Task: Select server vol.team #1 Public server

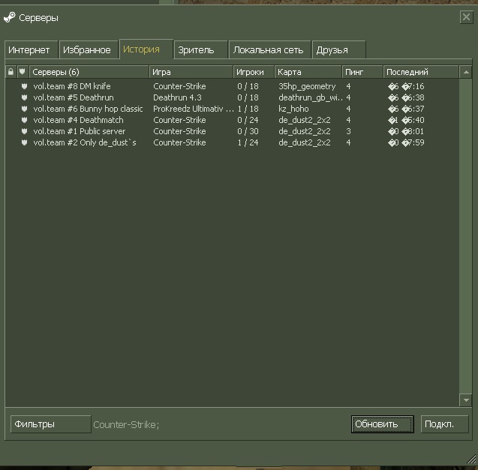Action: (232, 131)
